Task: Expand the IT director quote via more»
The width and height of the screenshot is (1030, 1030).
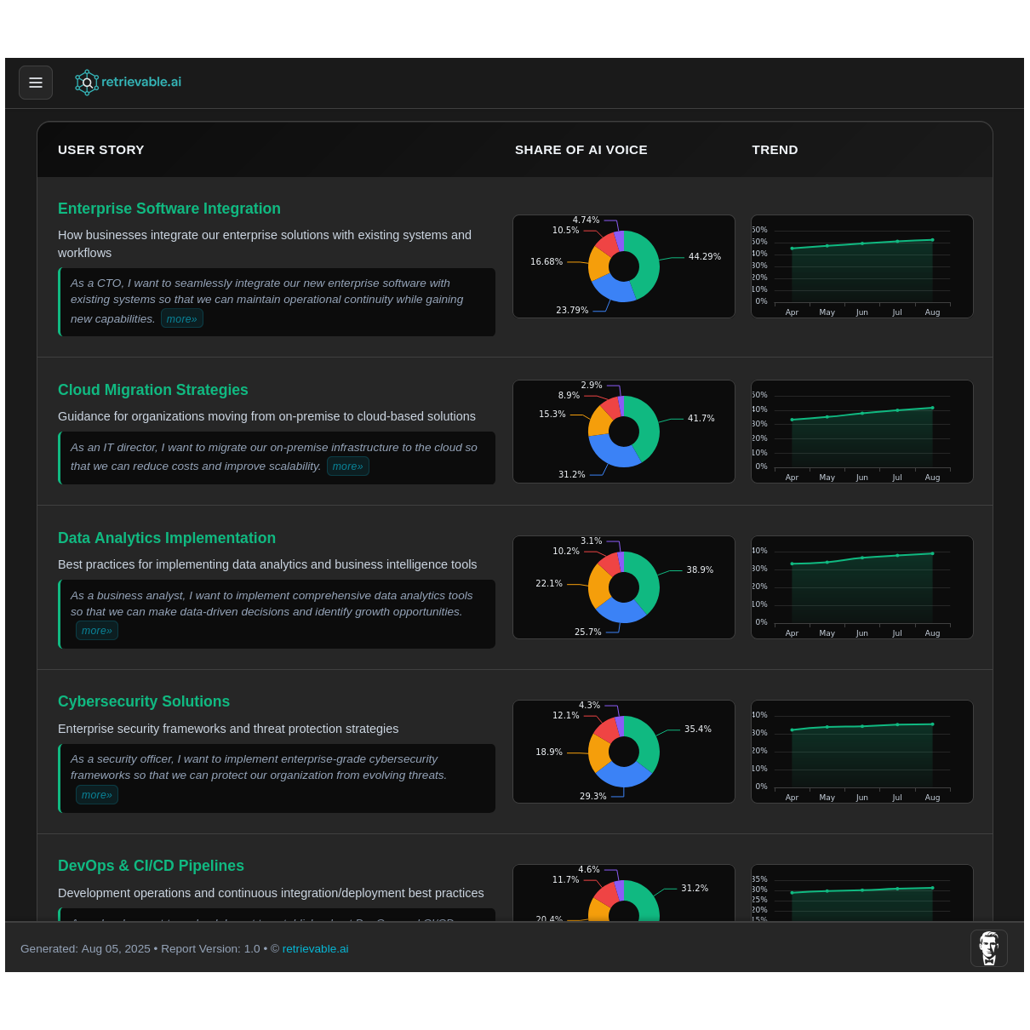Action: coord(347,466)
